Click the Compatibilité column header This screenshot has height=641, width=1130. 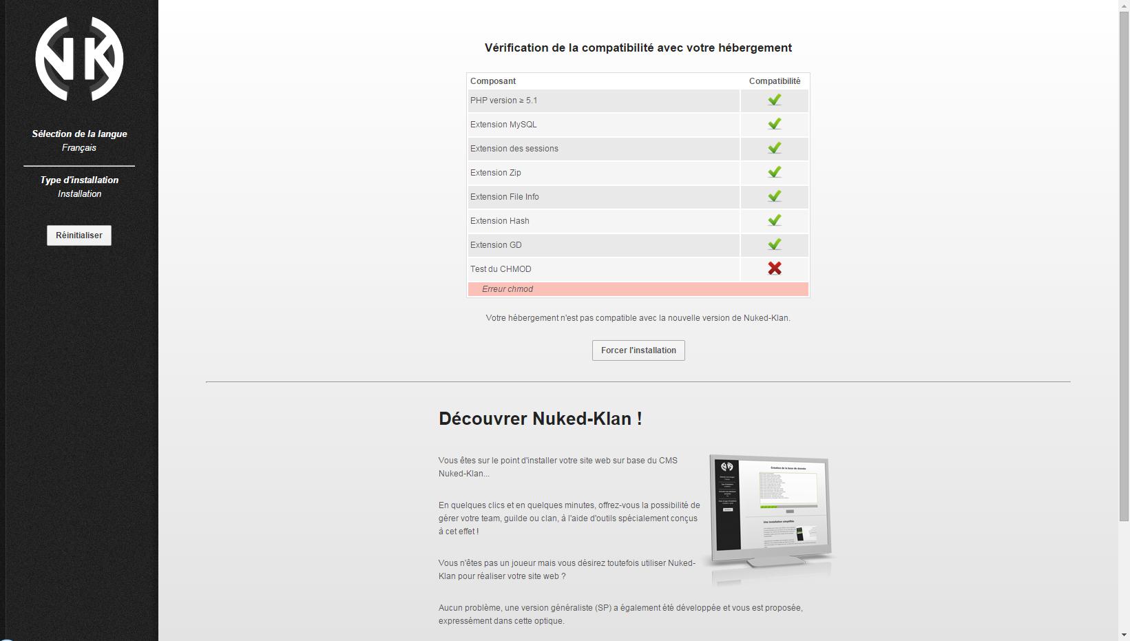774,81
